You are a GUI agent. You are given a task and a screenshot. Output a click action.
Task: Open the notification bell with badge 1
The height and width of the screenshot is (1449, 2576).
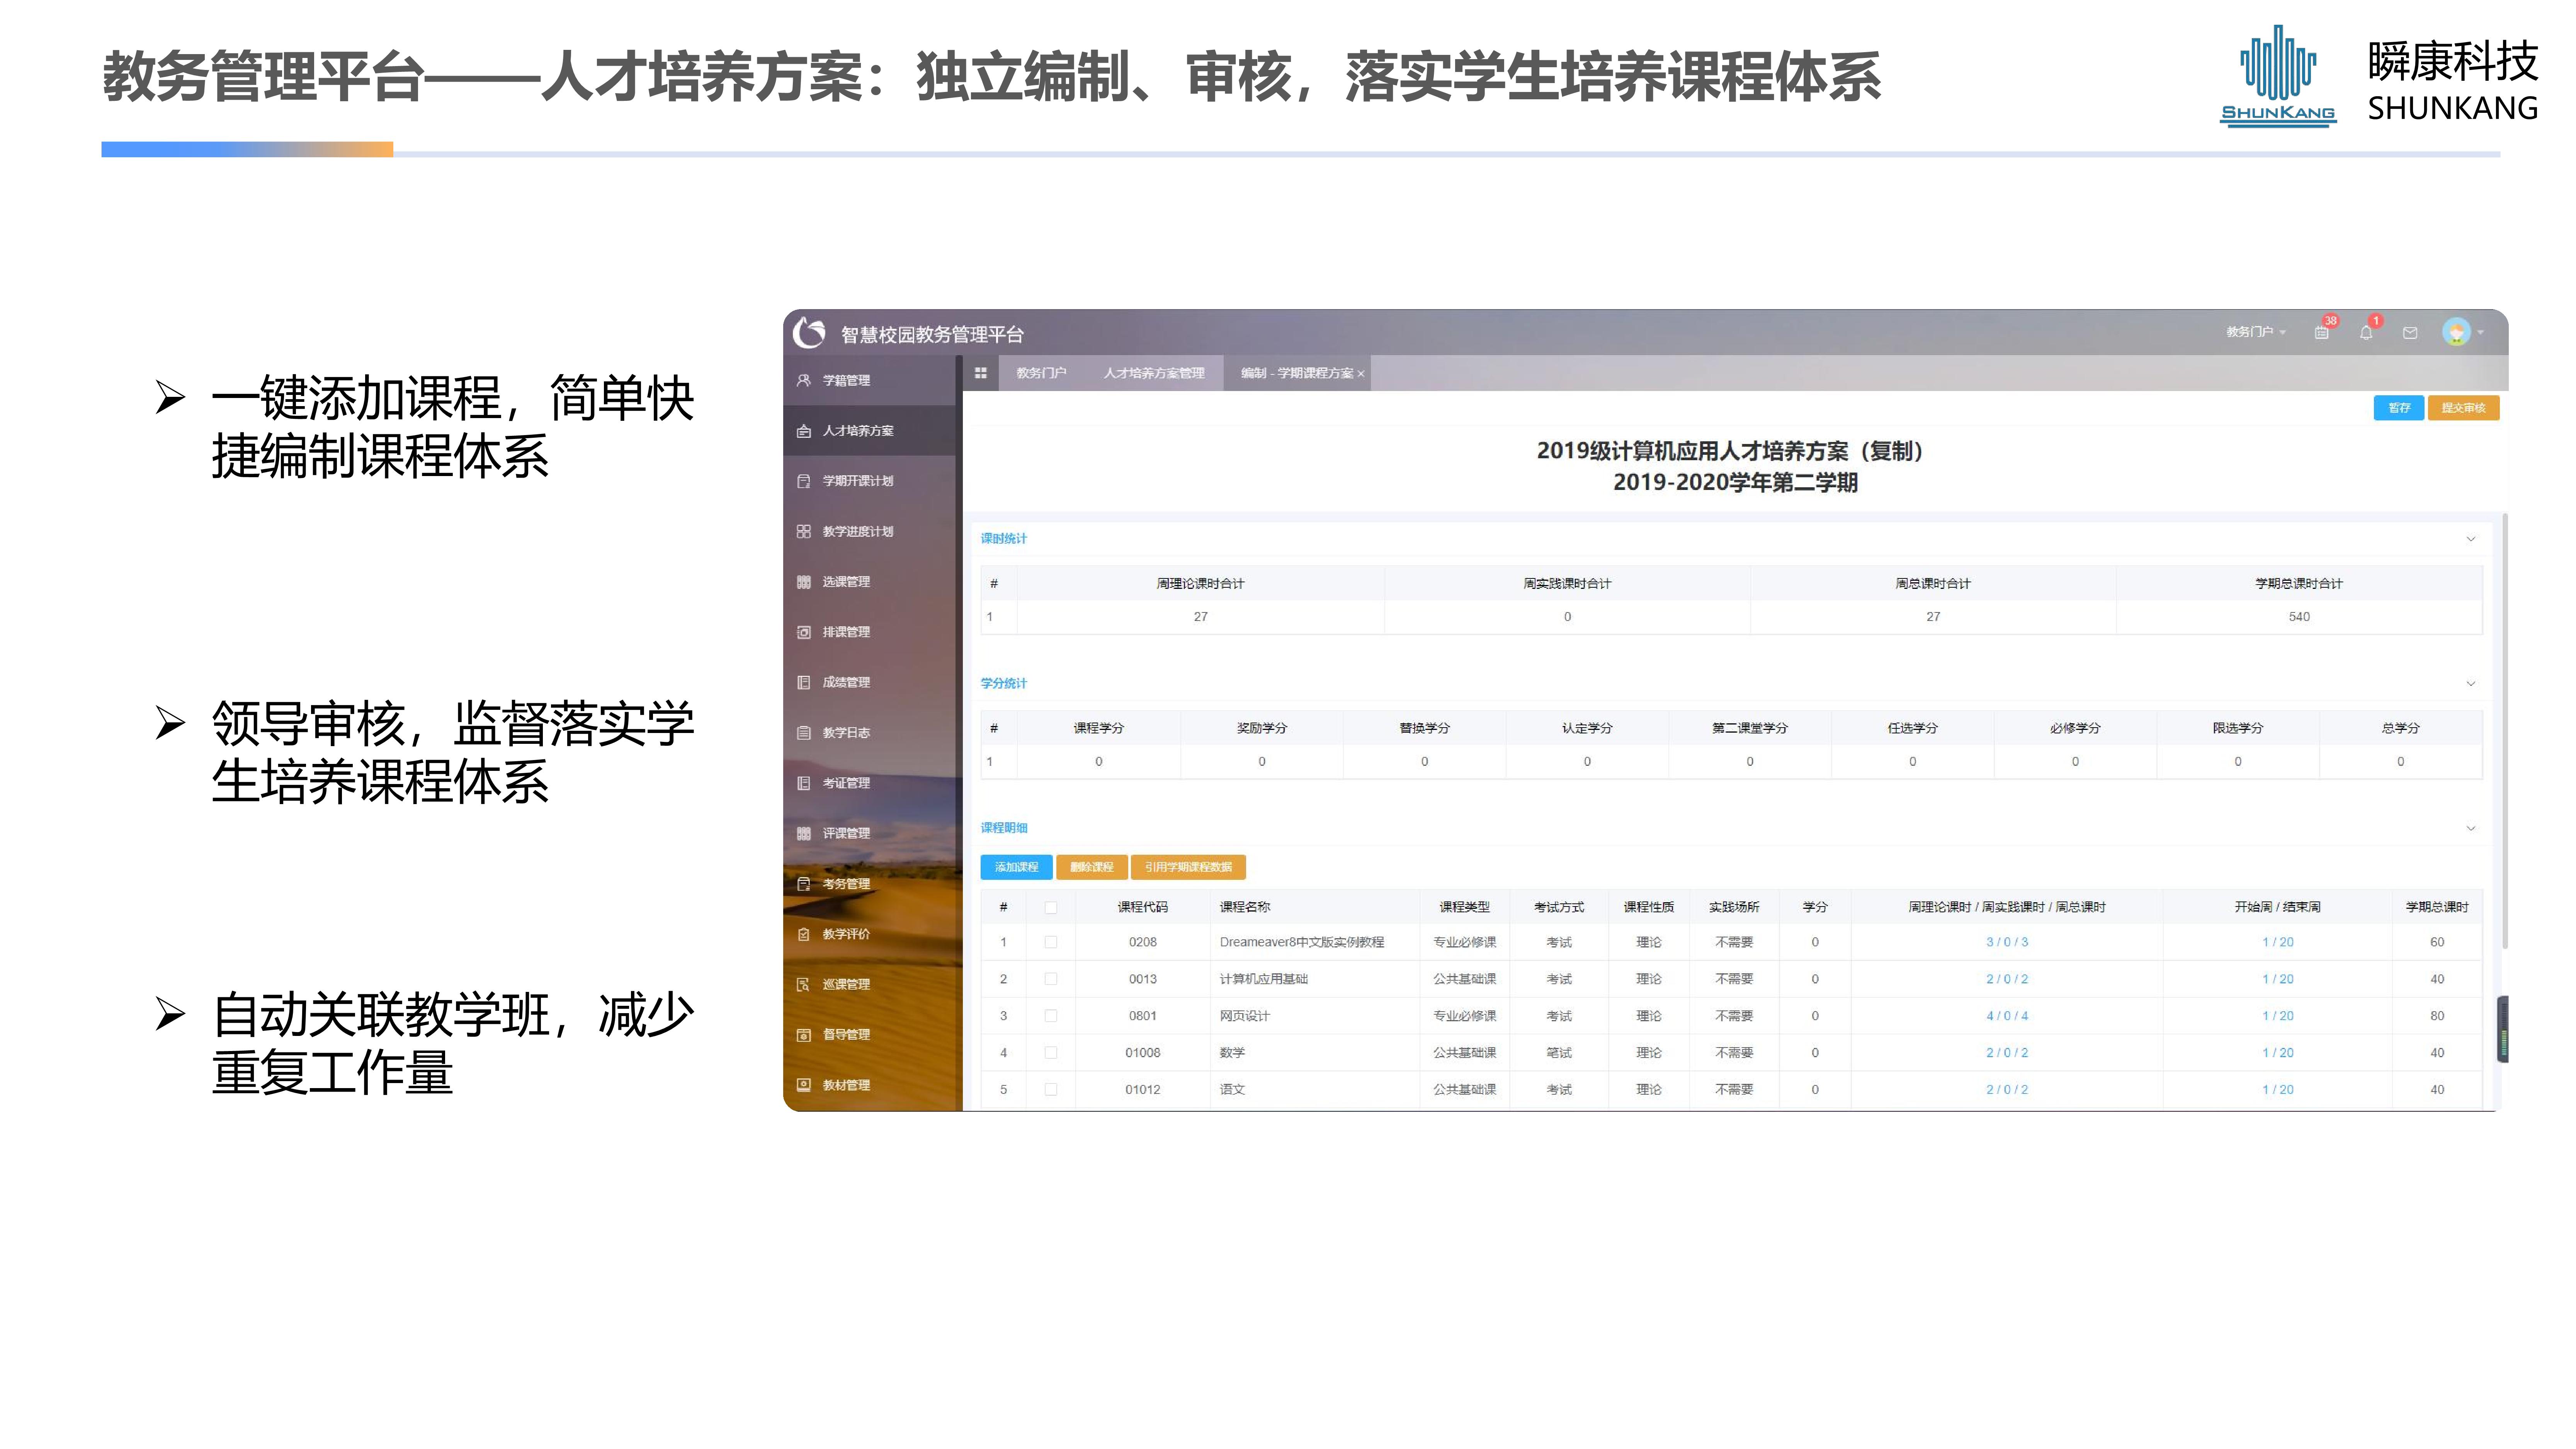click(x=2366, y=333)
